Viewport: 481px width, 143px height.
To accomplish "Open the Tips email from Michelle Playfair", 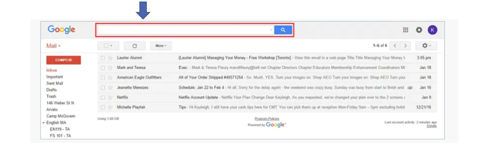I will (267, 107).
